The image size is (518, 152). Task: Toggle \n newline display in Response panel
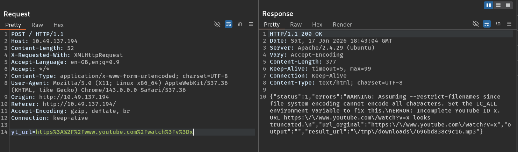click(498, 24)
